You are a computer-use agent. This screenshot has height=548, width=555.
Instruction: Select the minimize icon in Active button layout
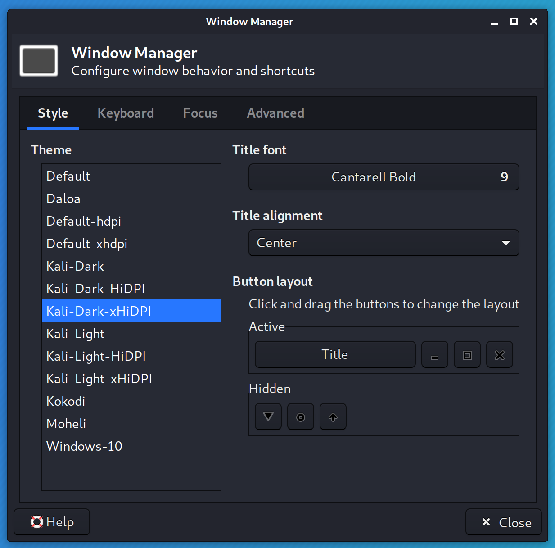(434, 355)
